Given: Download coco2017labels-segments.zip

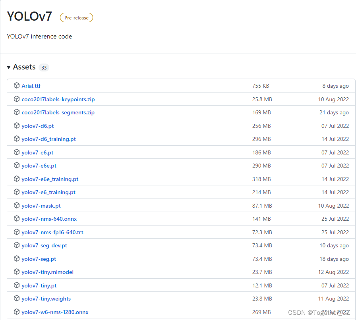Looking at the screenshot, I should tap(58, 112).
